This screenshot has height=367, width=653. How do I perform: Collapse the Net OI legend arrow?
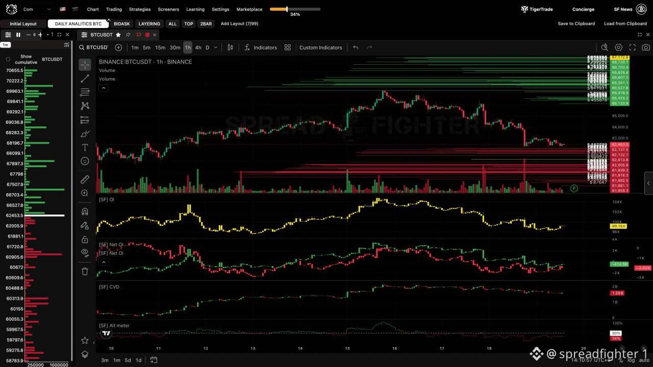click(104, 262)
